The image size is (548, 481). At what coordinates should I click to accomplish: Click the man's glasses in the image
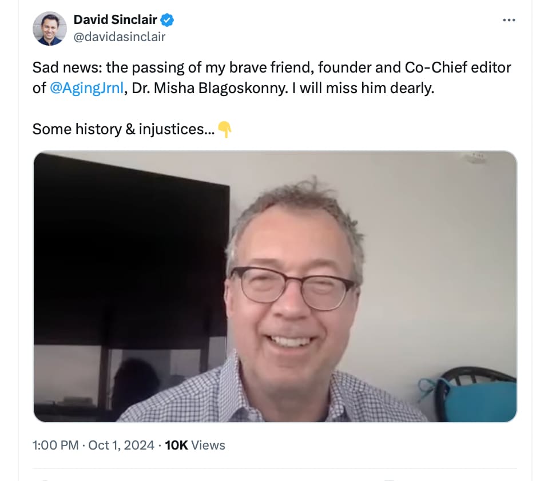[292, 287]
